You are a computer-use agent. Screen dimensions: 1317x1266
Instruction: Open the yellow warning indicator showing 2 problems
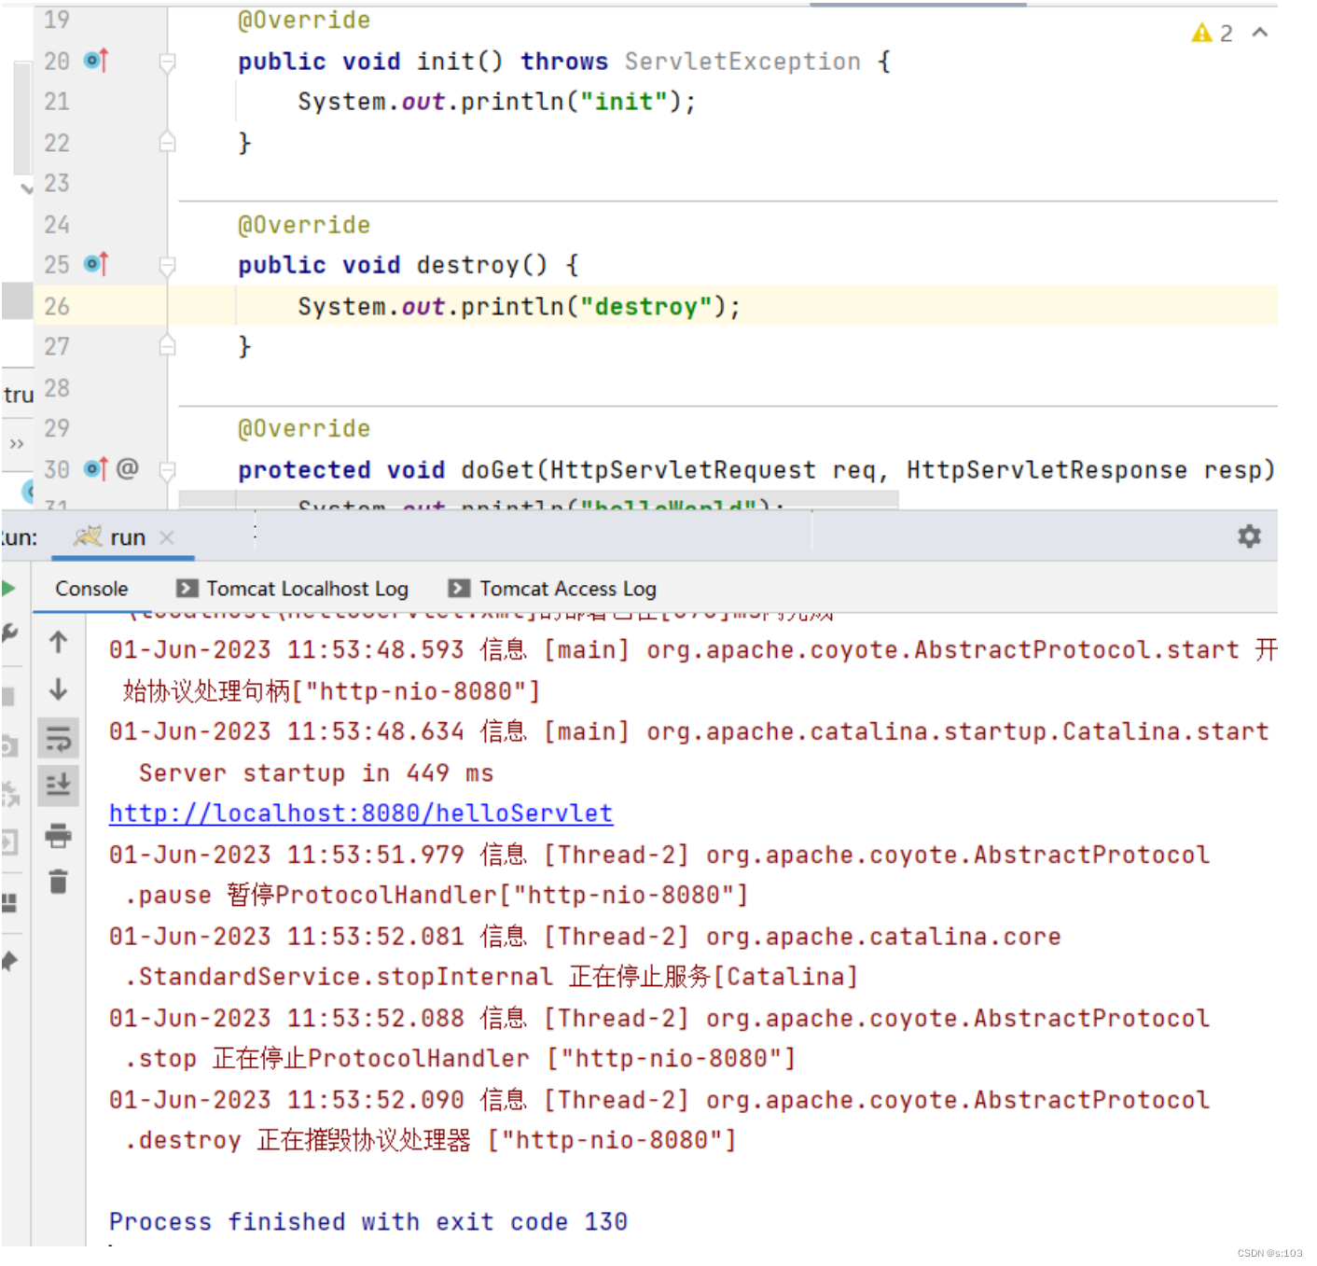(1211, 34)
